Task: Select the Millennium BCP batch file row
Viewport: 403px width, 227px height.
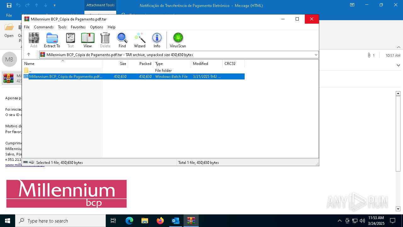Action: point(133,76)
